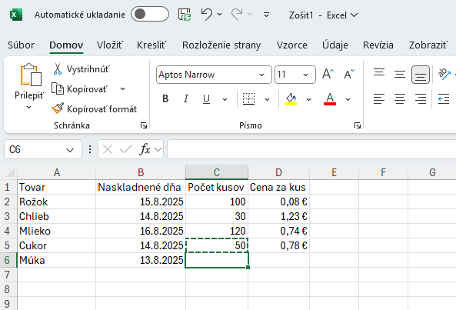
Task: Toggle underline formatting
Action: coord(207,99)
